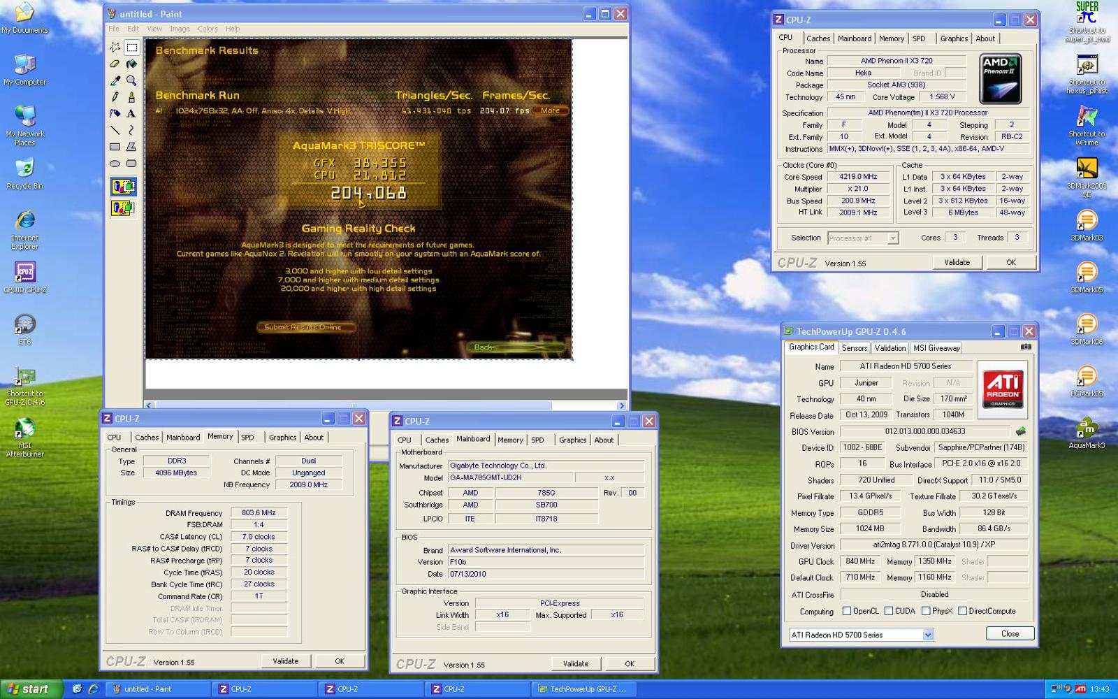Click the Paint horizontal scrollbar right arrow

pyautogui.click(x=622, y=405)
